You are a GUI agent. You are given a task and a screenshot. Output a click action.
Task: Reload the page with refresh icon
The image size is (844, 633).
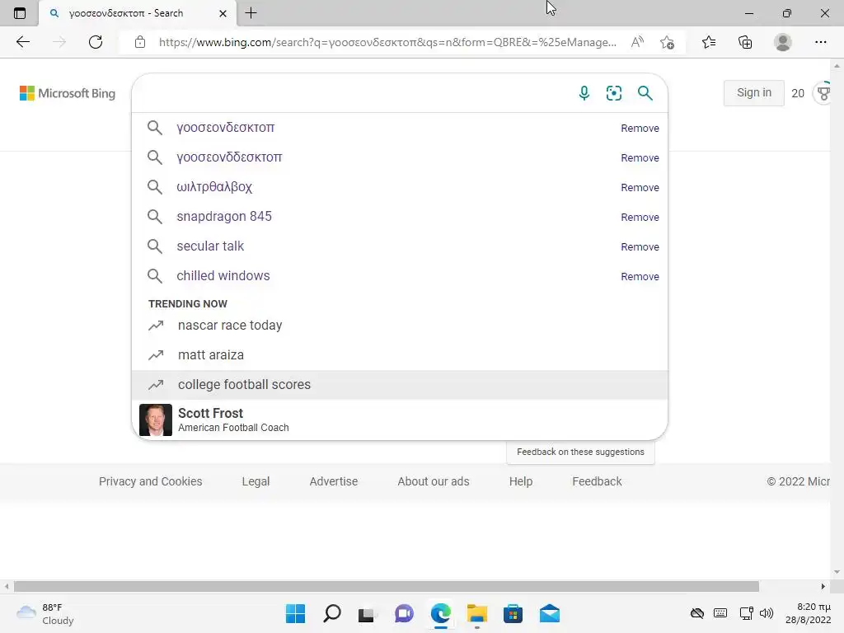(x=96, y=42)
